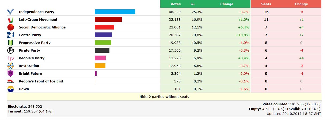Select the Seats column header
The image size is (331, 121).
coord(266,4)
